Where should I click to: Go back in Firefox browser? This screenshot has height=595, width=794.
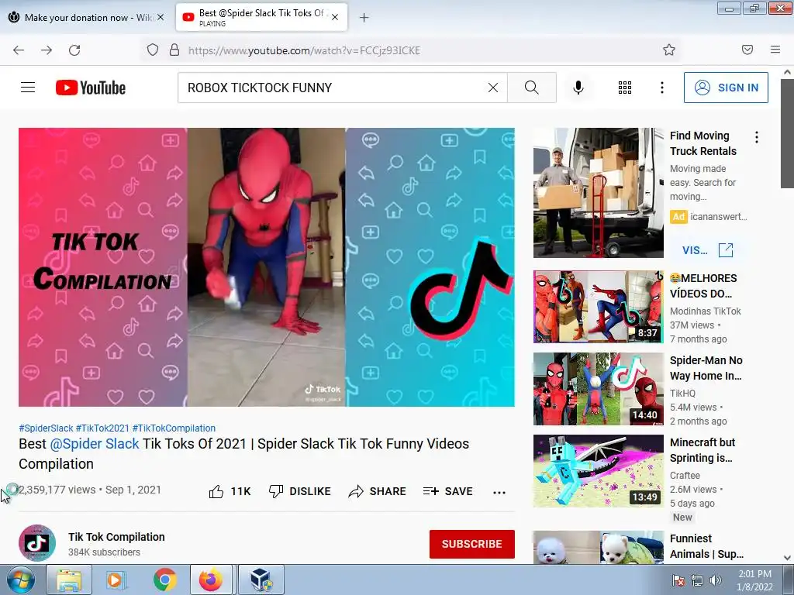(19, 50)
